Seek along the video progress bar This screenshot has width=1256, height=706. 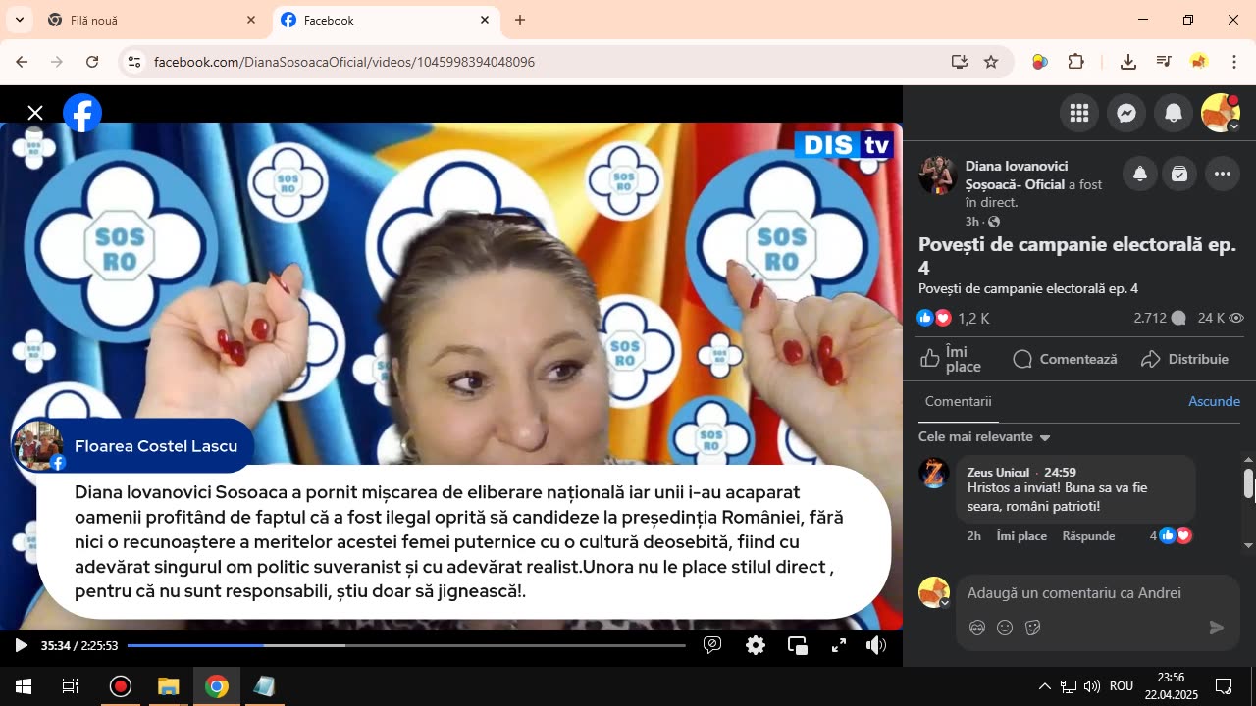406,645
